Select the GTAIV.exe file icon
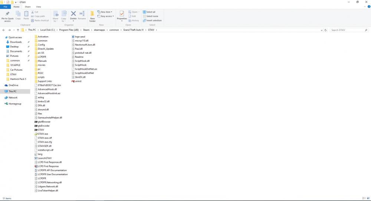Image resolution: width=371 pixels, height=201 pixels. tap(36, 134)
